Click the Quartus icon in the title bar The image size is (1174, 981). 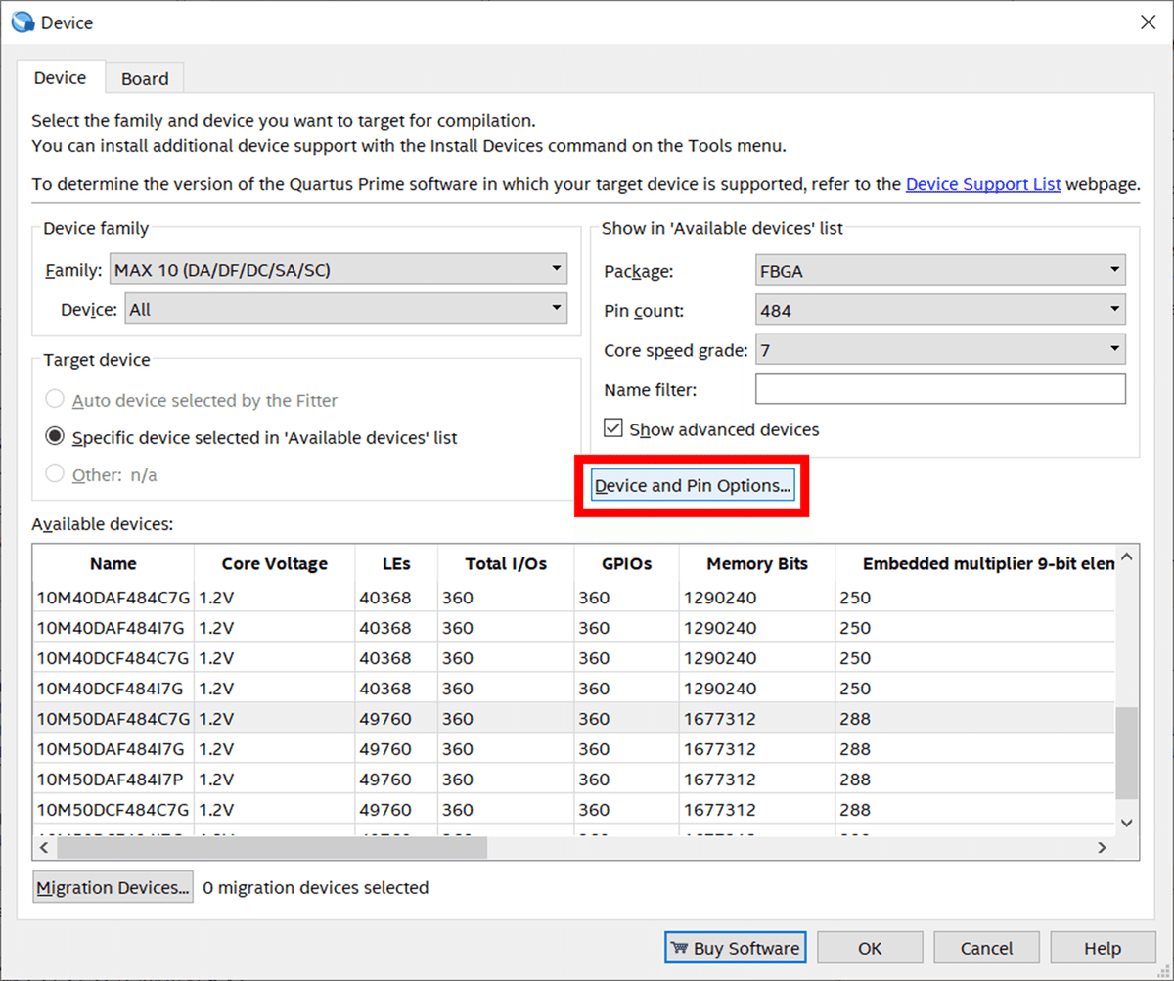[22, 22]
